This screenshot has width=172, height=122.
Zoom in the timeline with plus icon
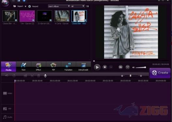point(141,76)
